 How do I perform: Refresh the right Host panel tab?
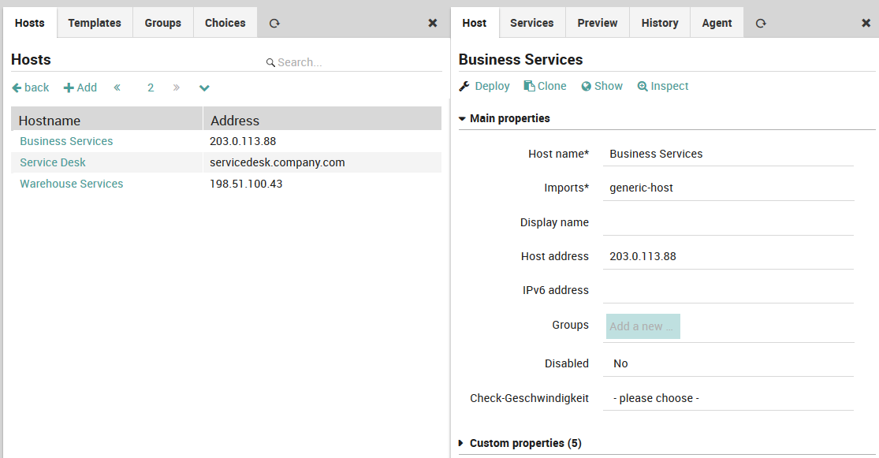coord(761,24)
